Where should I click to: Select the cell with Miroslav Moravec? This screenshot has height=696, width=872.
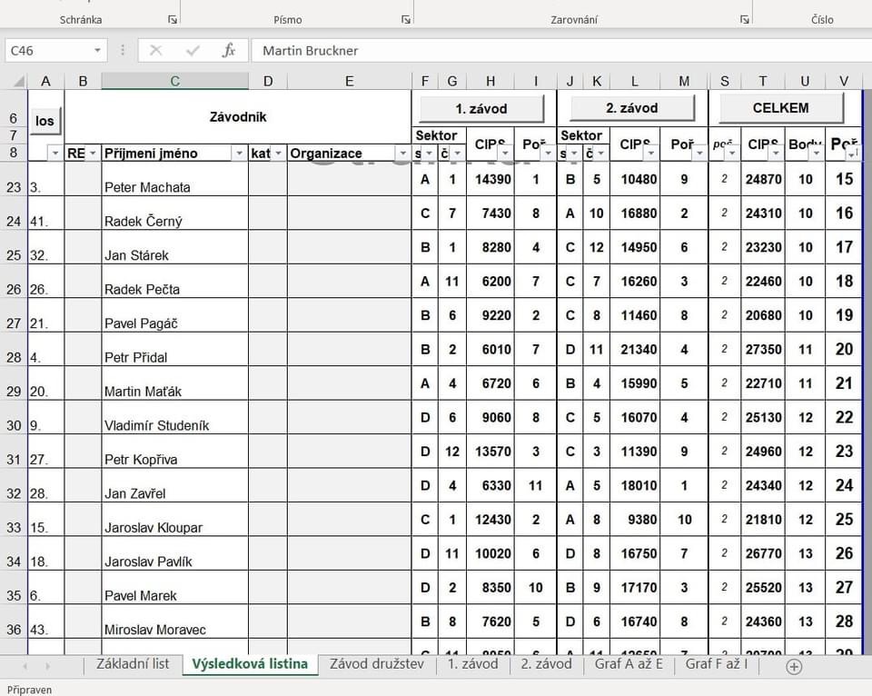pos(174,621)
